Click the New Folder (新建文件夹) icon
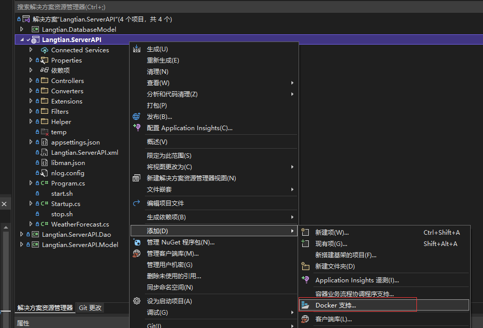Viewport: 483px width, 328px height. click(x=305, y=266)
